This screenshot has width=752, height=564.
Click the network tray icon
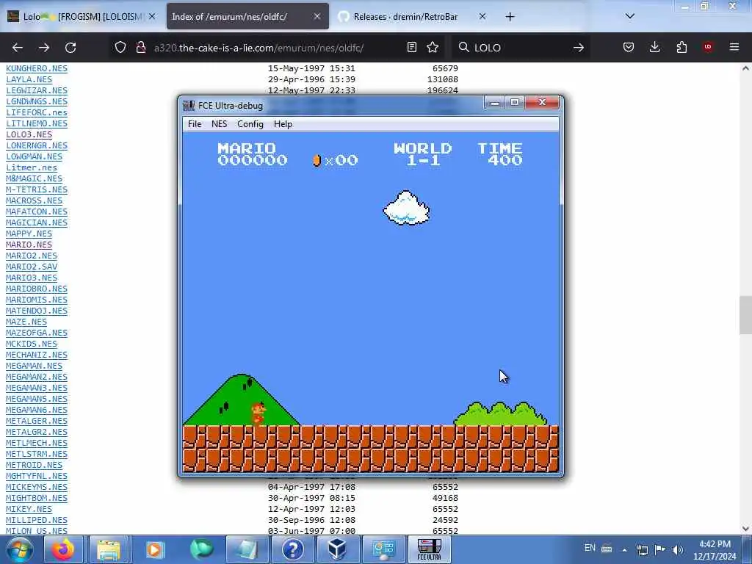point(642,549)
